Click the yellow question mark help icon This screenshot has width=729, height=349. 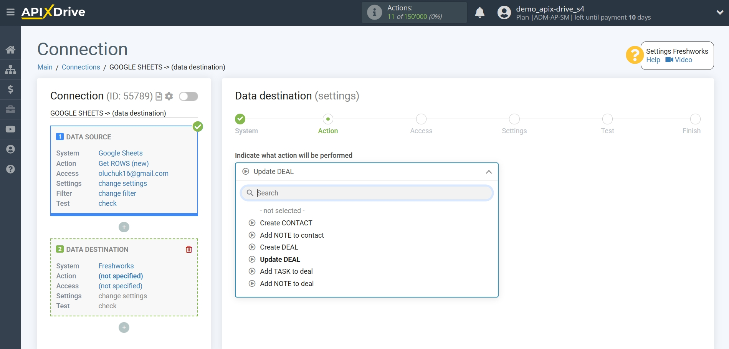coord(634,55)
